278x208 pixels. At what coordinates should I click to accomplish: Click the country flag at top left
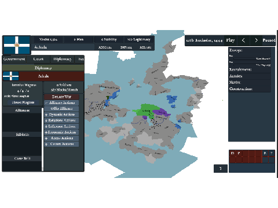pos(17,45)
